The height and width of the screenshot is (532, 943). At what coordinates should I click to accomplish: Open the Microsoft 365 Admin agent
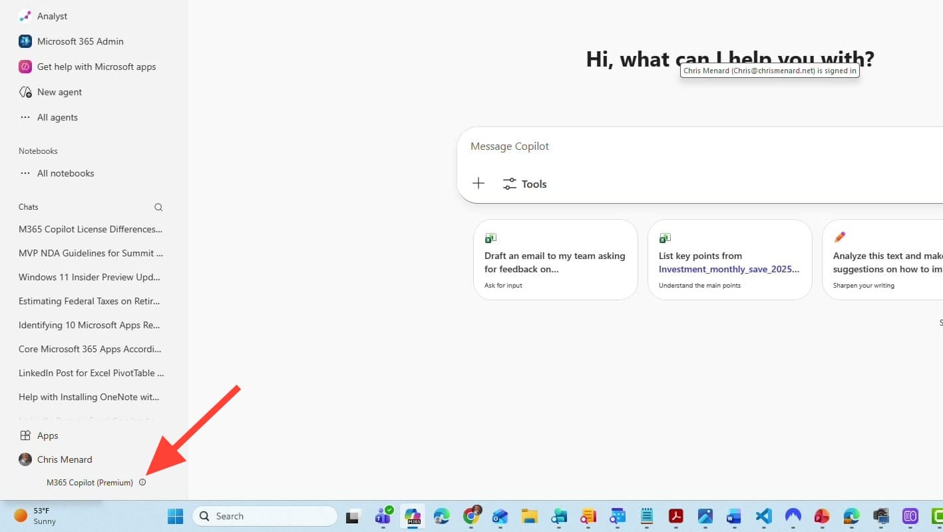[x=79, y=41]
